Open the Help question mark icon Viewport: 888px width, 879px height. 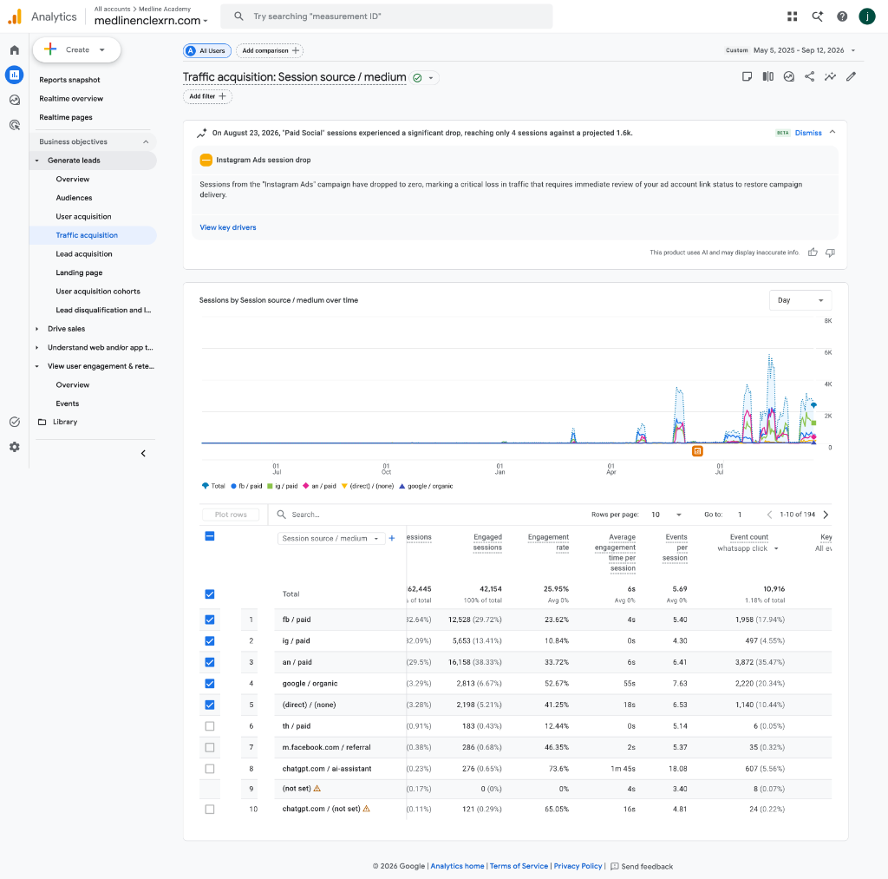[842, 16]
